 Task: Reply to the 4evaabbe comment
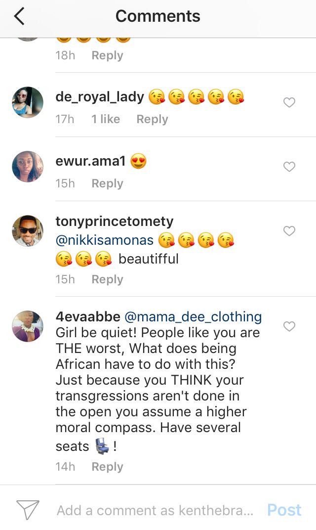pos(107,467)
